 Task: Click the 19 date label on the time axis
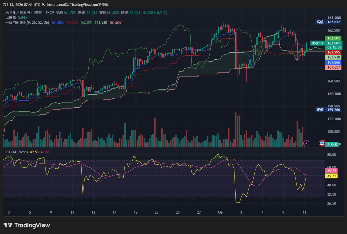point(136,212)
